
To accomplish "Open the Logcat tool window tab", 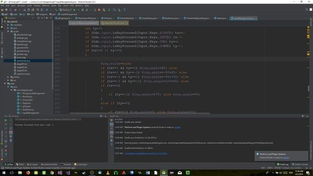I will (x=33, y=164).
